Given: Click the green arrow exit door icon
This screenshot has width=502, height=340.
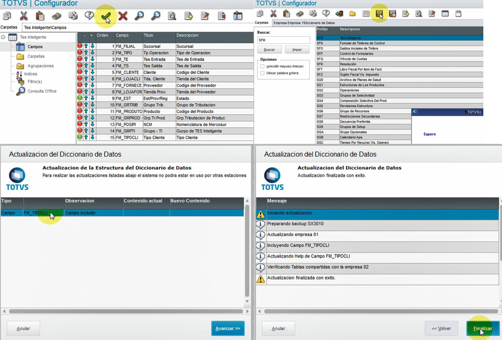Looking at the screenshot, I should tap(339, 14).
